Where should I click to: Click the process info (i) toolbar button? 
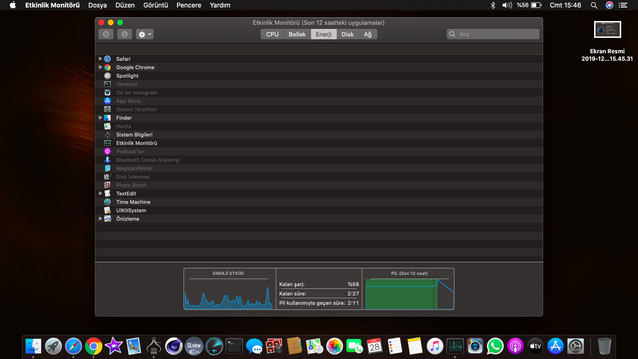[124, 34]
